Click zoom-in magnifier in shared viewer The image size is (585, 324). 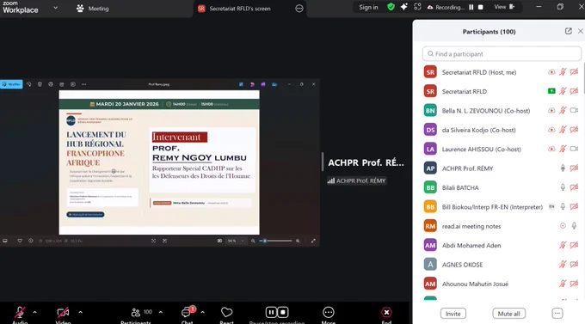click(x=298, y=241)
